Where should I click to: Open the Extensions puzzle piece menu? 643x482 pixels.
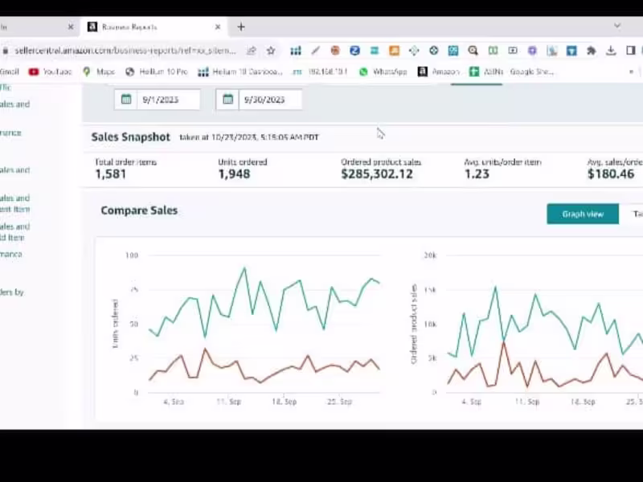point(592,51)
